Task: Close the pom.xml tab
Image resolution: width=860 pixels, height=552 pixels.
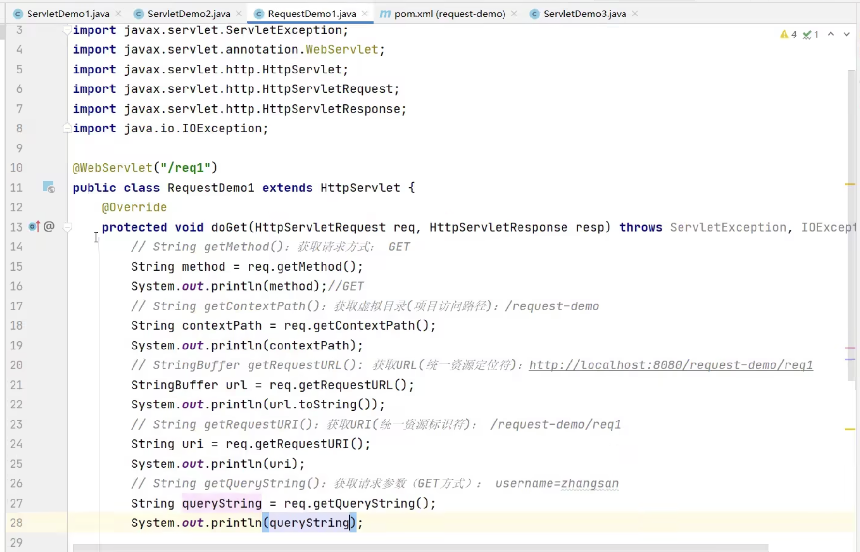Action: [514, 14]
